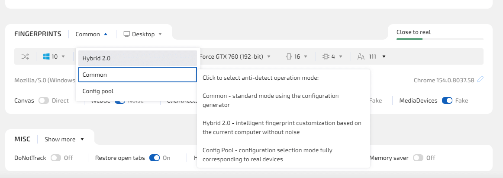Click the tooltip's Config Pool description paragraph

[x=268, y=154]
